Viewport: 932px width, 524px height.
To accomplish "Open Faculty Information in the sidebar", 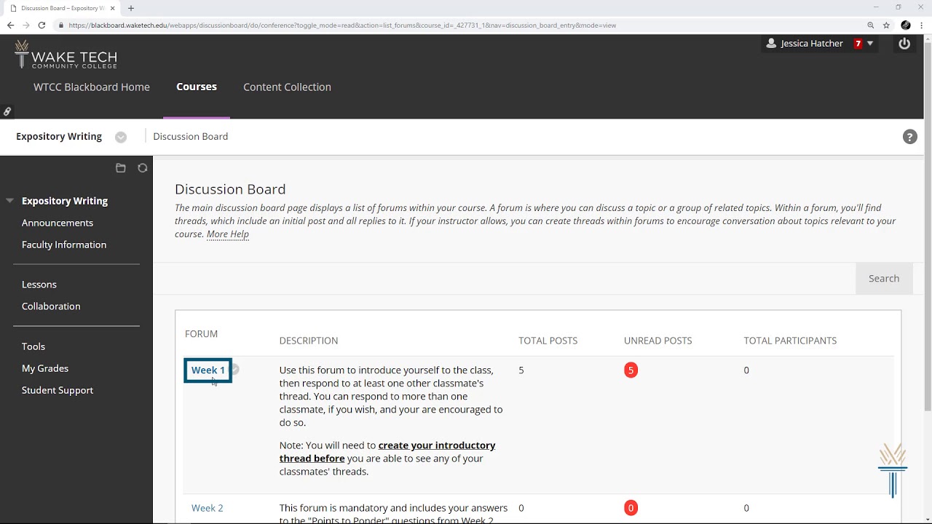I will coord(64,245).
